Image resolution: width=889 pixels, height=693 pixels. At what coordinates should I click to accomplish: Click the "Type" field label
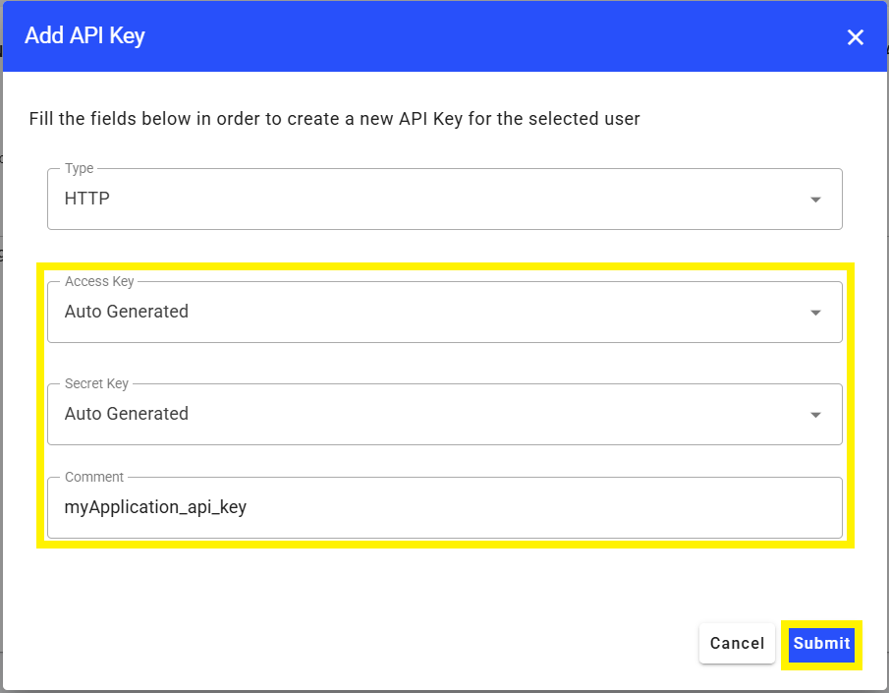click(x=79, y=169)
